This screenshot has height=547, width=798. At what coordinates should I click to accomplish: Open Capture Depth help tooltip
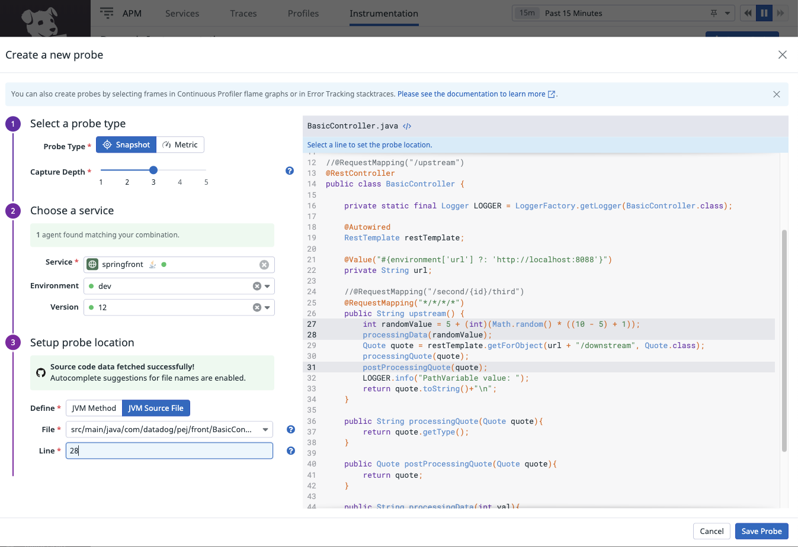click(x=290, y=171)
